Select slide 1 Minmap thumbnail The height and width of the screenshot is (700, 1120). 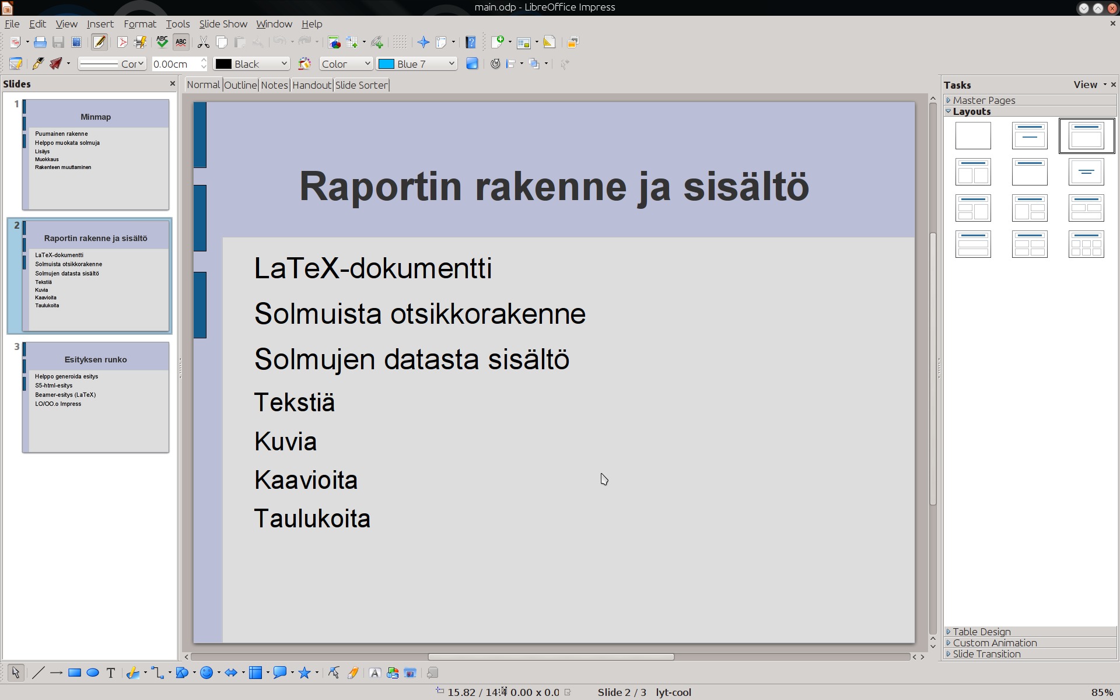point(96,155)
